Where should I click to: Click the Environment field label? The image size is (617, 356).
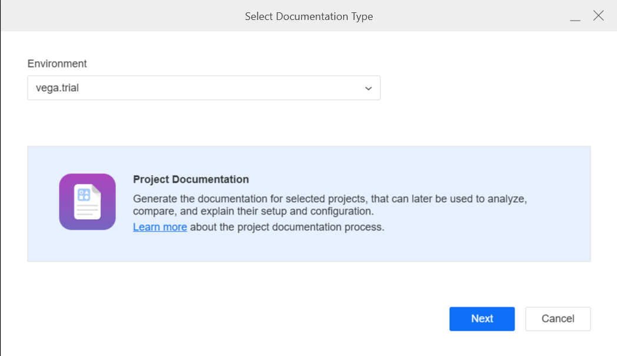pyautogui.click(x=57, y=63)
